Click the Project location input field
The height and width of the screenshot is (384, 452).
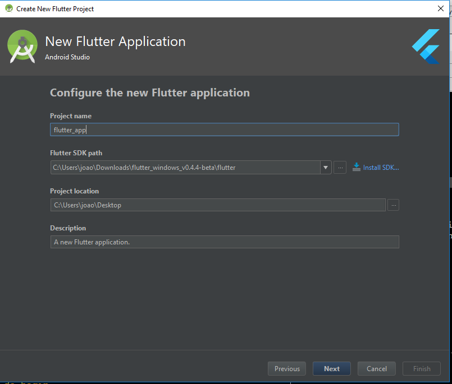(218, 205)
